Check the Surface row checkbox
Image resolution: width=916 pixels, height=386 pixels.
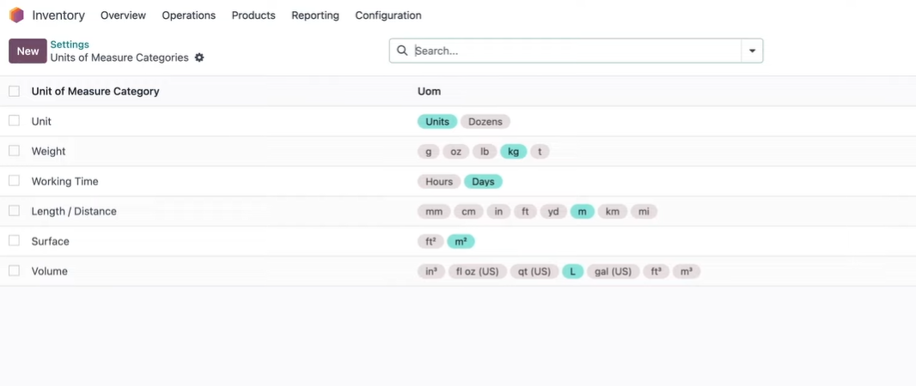click(x=14, y=241)
